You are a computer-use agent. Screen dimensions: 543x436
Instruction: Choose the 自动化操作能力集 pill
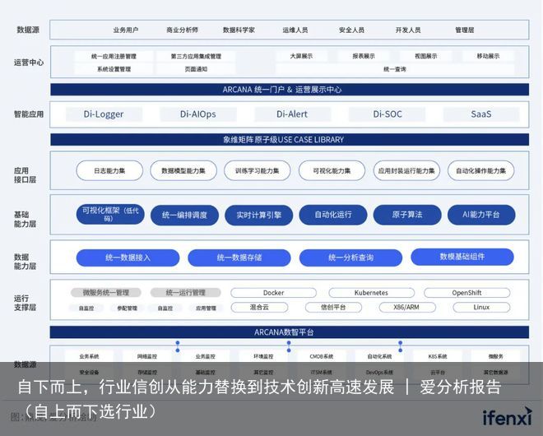481,170
